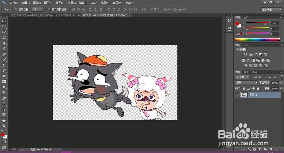This screenshot has width=284, height=153.
Task: Select the Rectangle shape tool
Action: [4, 115]
